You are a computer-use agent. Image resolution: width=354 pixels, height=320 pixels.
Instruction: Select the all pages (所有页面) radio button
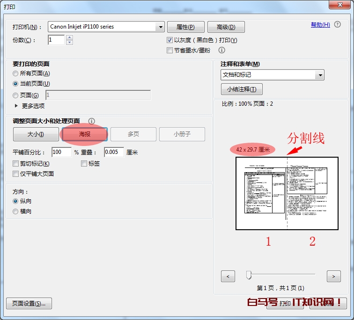click(x=15, y=73)
